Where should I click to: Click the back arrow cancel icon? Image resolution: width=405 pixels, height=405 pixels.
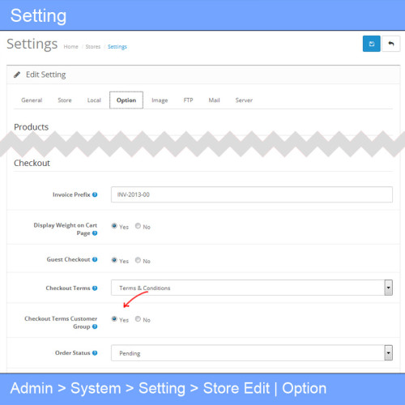point(391,44)
